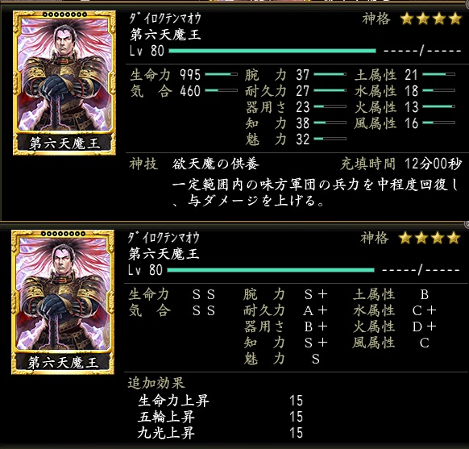Click the 神技 欲天魔の供養 skill name
This screenshot has width=469, height=449.
pyautogui.click(x=215, y=164)
